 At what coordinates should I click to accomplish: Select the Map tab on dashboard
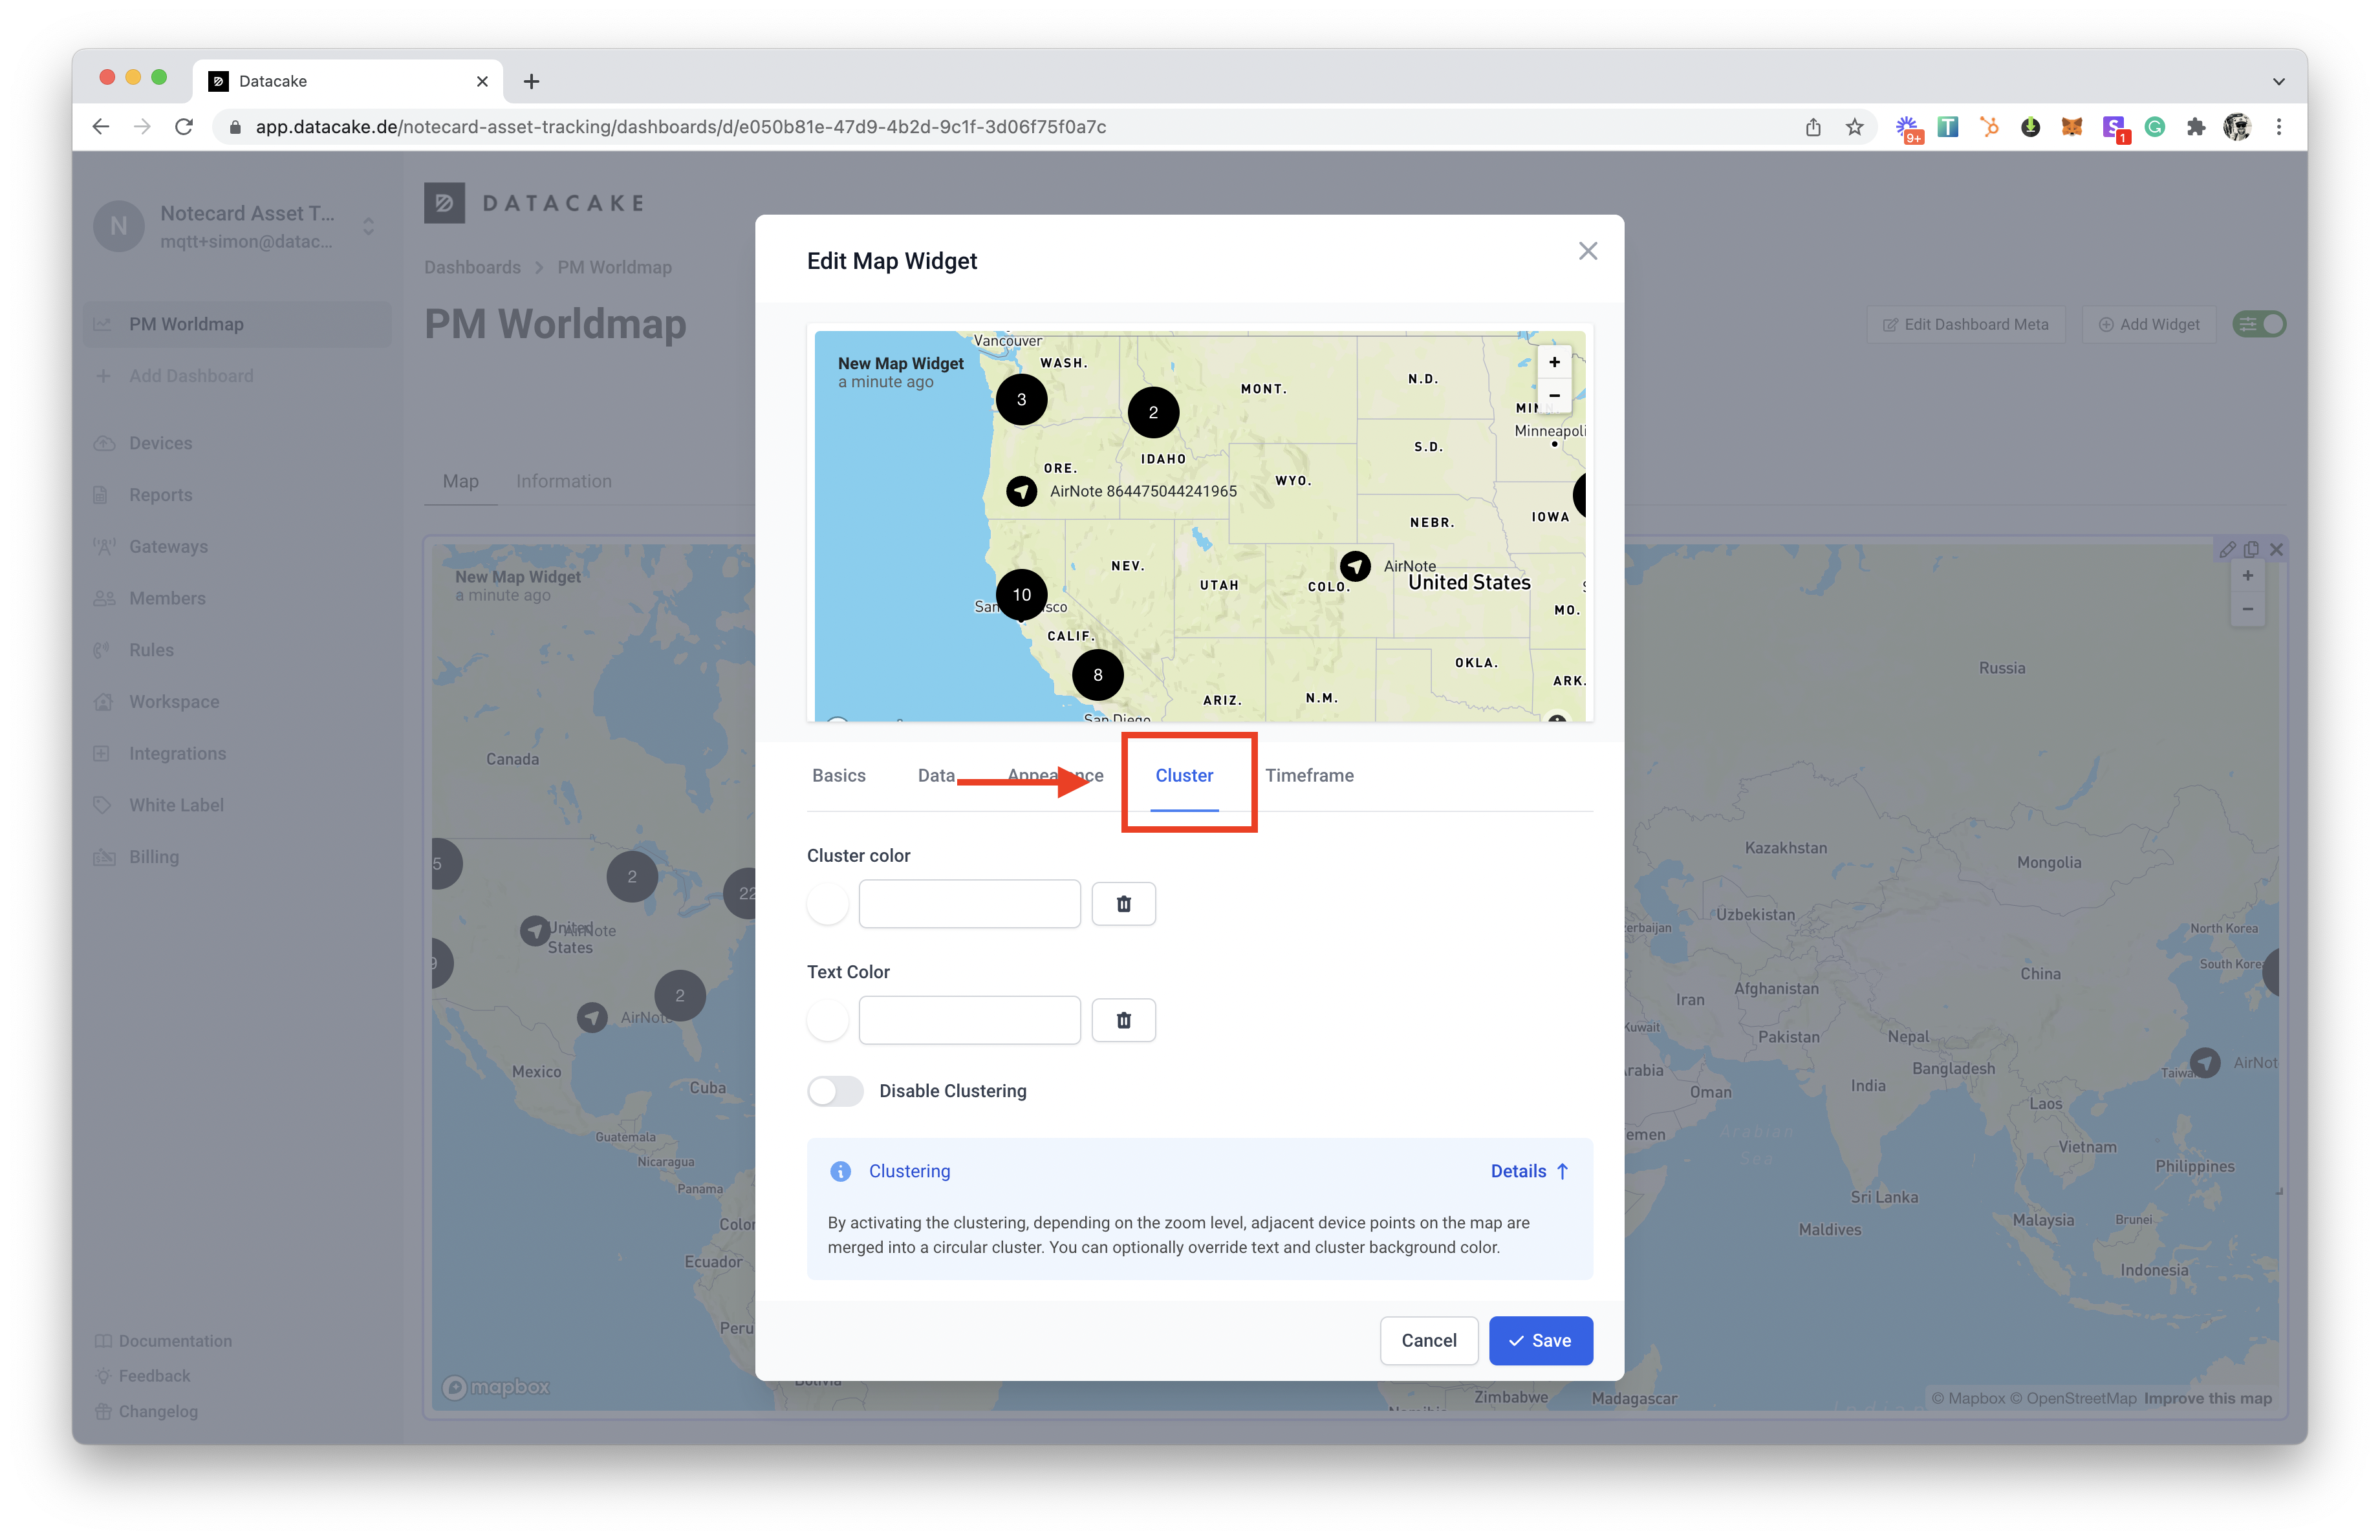pyautogui.click(x=460, y=481)
